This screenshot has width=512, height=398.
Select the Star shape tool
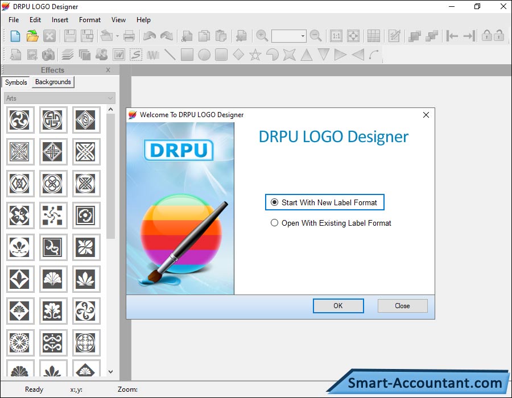(255, 55)
